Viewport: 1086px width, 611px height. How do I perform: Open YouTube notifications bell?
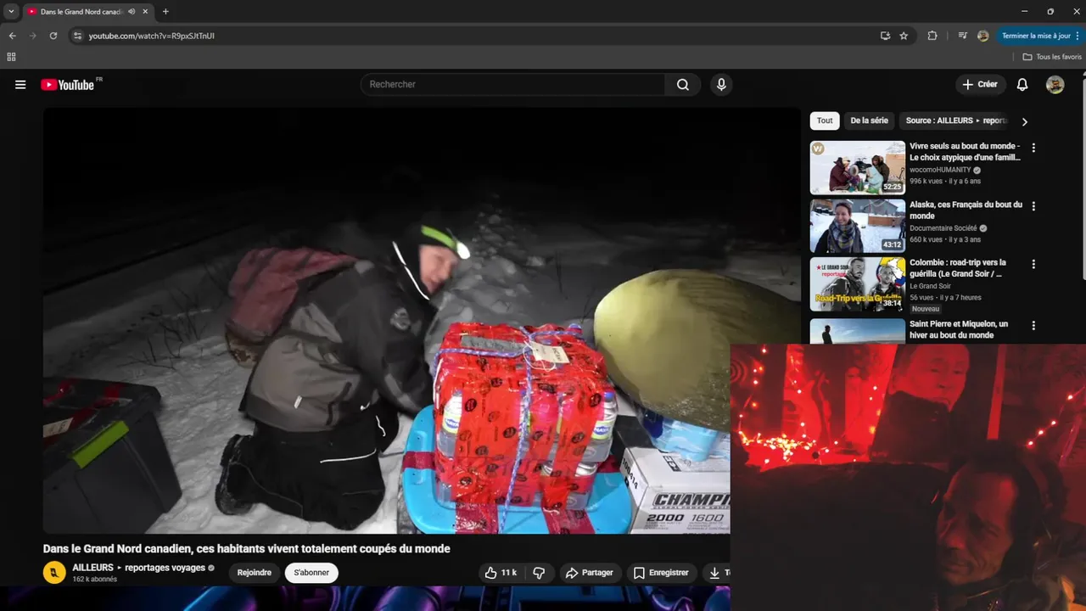click(x=1022, y=85)
